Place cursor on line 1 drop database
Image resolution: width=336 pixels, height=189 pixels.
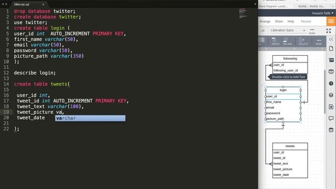45,11
